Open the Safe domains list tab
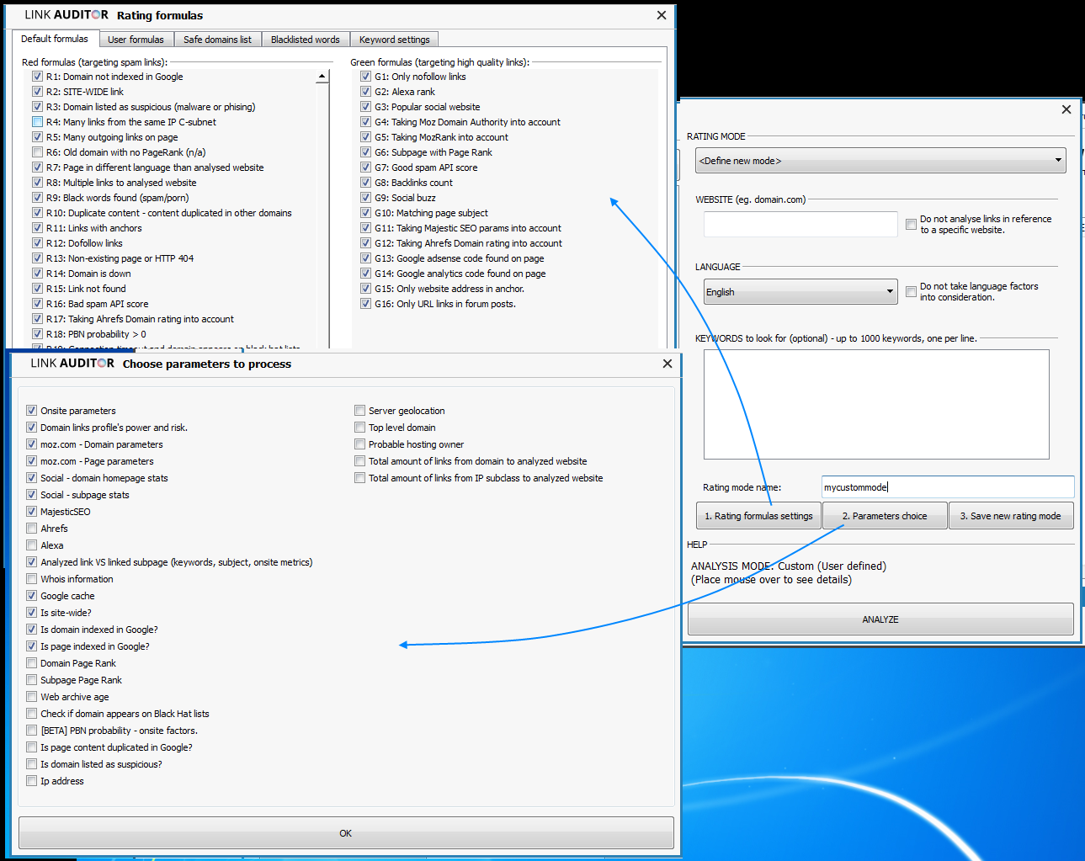The image size is (1085, 861). [x=217, y=40]
